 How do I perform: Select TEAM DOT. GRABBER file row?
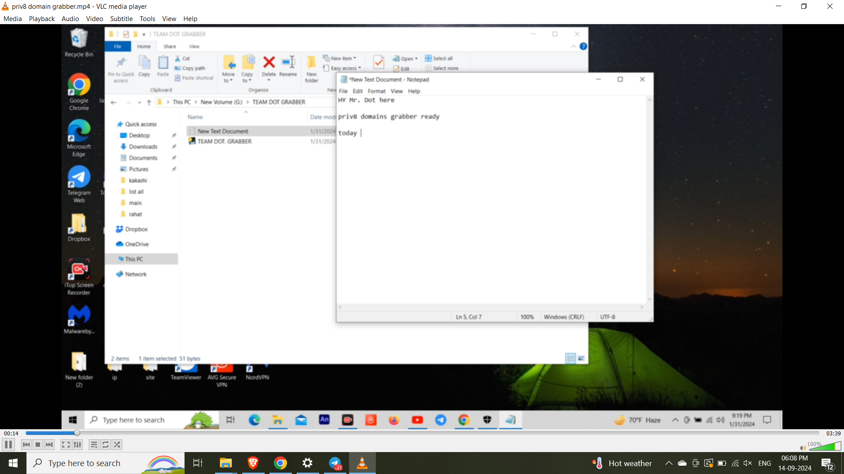[261, 141]
